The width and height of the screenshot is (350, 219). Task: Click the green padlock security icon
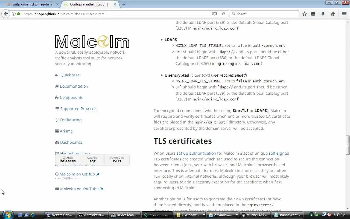pos(19,14)
